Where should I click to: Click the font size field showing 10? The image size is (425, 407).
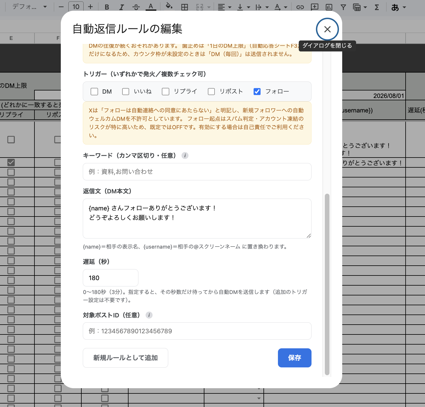pyautogui.click(x=76, y=6)
